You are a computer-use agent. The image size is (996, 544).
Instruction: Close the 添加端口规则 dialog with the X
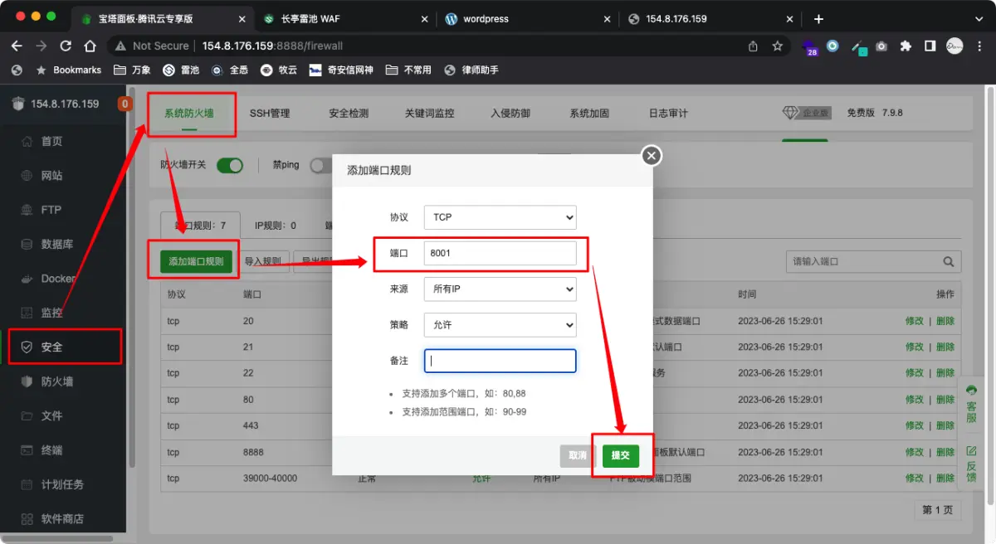tap(652, 155)
